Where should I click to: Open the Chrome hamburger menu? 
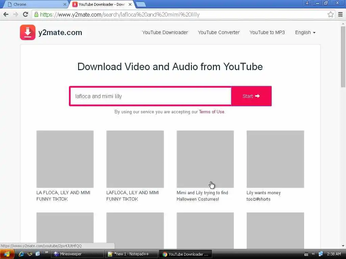(341, 15)
